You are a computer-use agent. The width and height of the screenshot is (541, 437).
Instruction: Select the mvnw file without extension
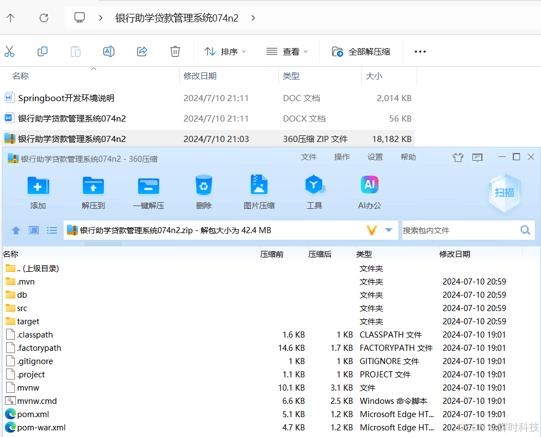pyautogui.click(x=23, y=388)
